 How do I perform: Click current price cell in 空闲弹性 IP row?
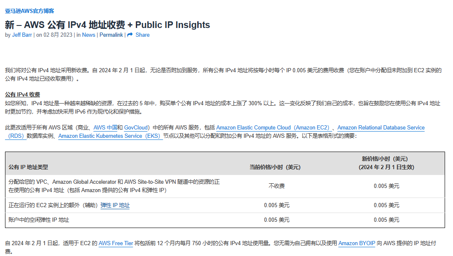pos(277,220)
